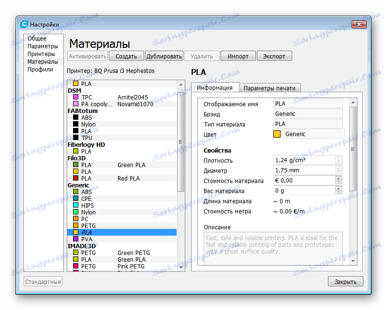Click the Дублировать button
387x310 pixels.
pos(164,56)
